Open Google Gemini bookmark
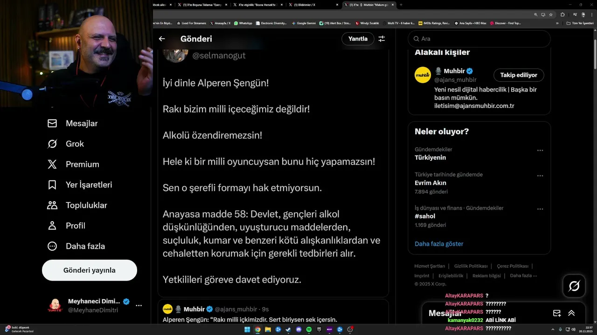Image resolution: width=597 pixels, height=335 pixels. pyautogui.click(x=304, y=23)
